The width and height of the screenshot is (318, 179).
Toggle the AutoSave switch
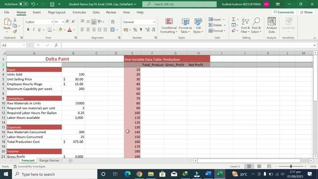[23, 4]
